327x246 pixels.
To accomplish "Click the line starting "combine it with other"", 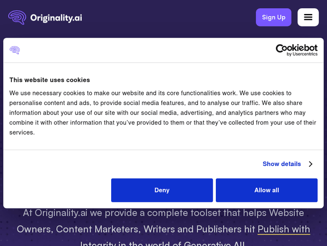I will [x=163, y=123].
